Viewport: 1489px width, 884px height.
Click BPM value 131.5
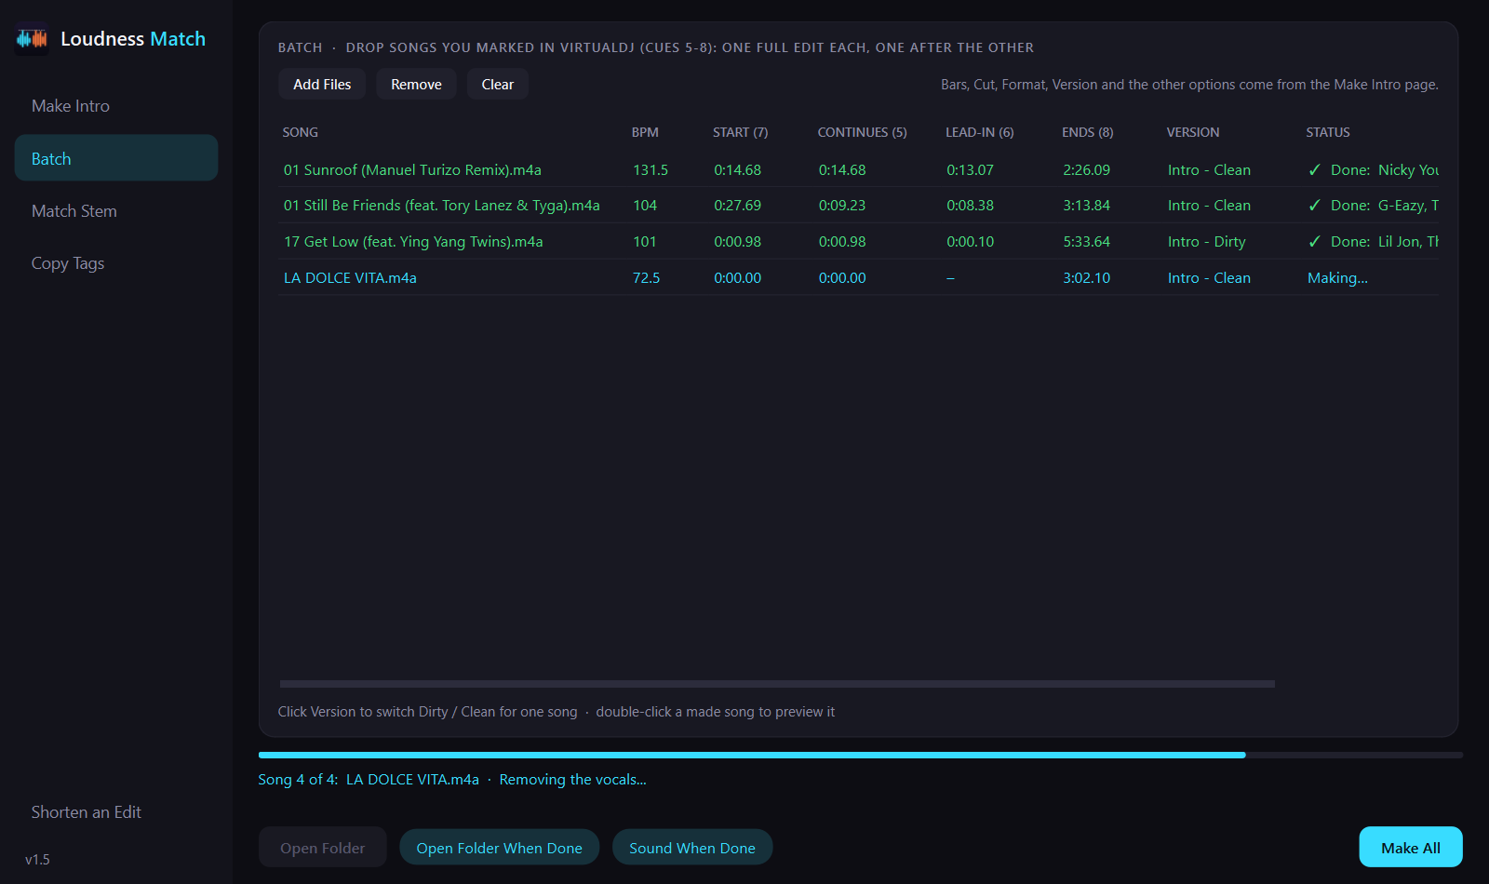pyautogui.click(x=651, y=170)
